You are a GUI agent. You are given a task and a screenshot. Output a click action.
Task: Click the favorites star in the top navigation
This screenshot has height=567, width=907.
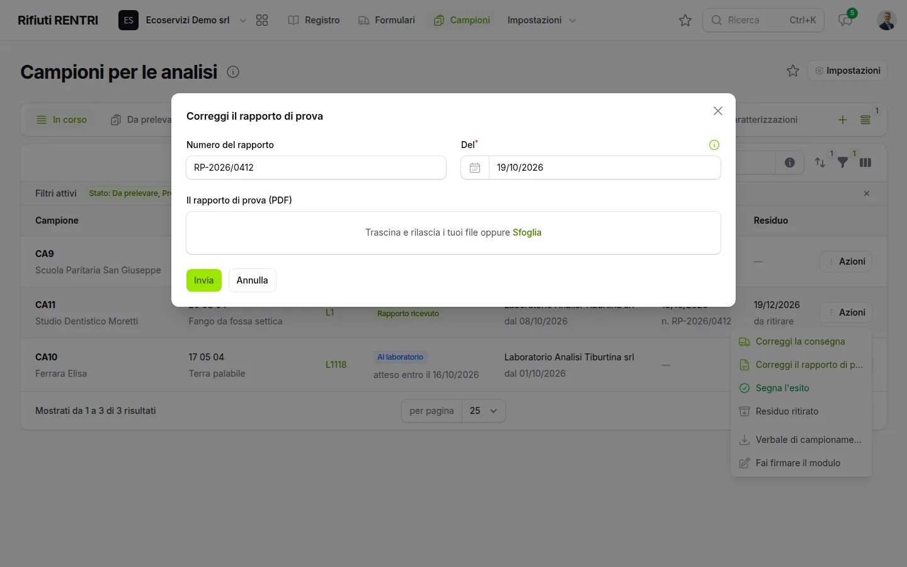[685, 20]
